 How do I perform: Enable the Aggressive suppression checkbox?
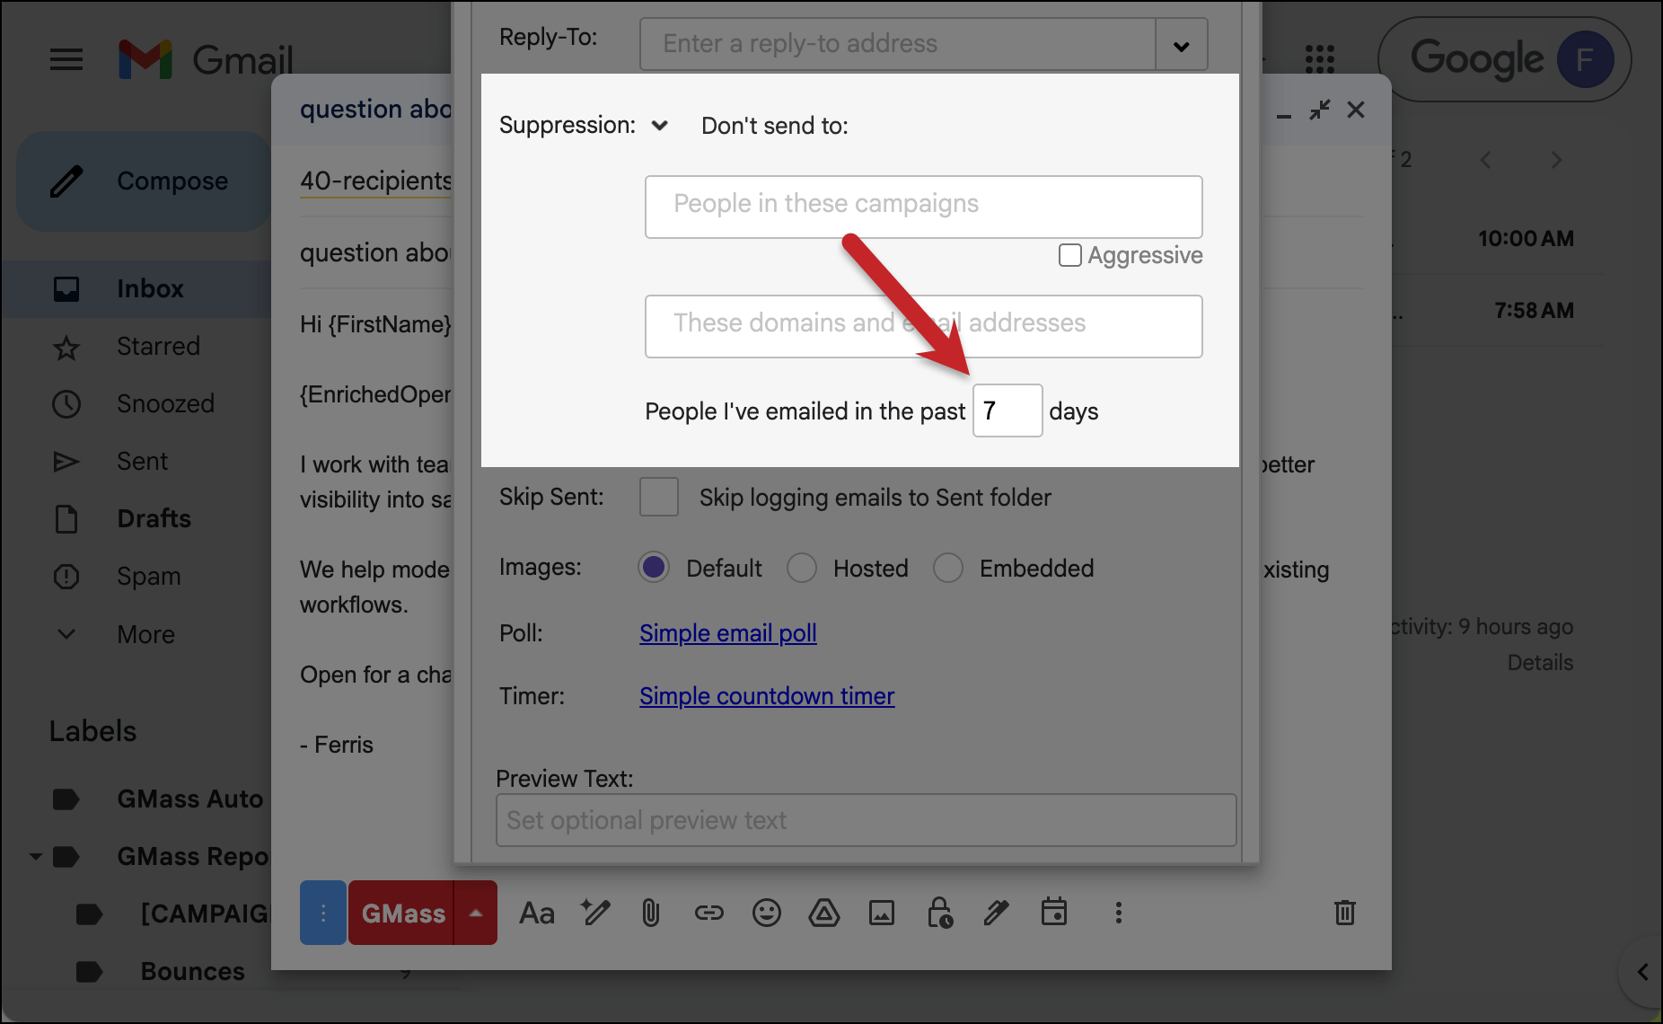point(1069,256)
